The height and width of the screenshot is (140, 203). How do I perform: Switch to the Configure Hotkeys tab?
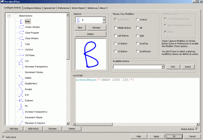32,8
